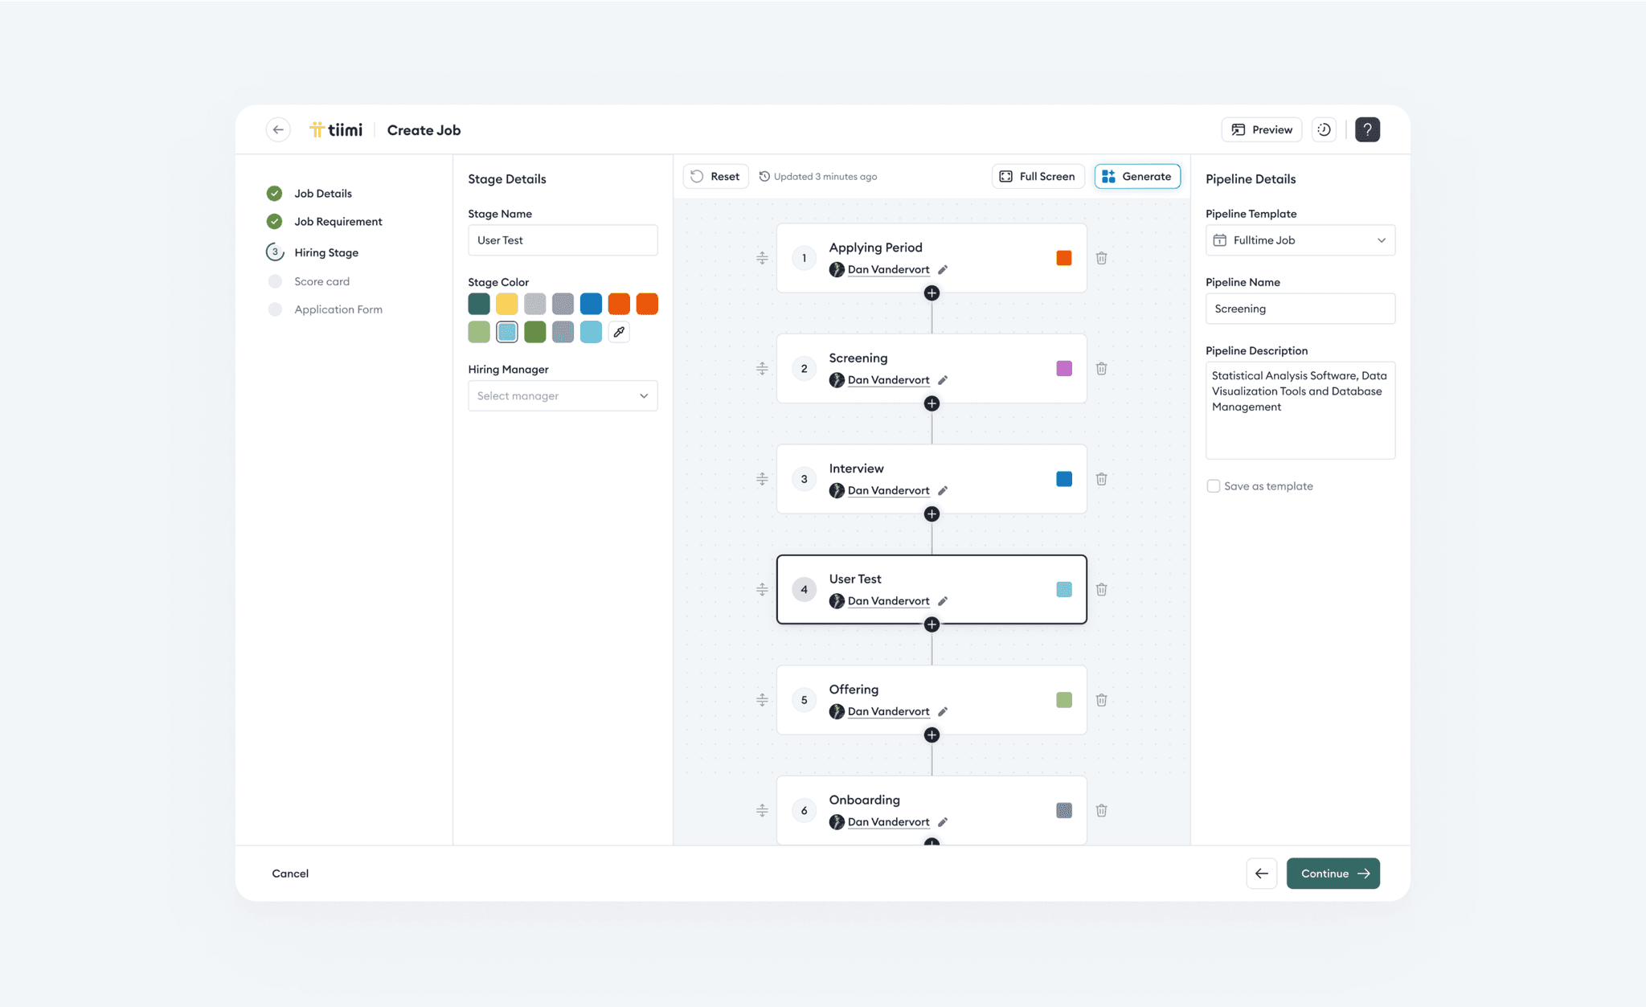1646x1007 pixels.
Task: Open the Pipeline Template dropdown
Action: coord(1300,239)
